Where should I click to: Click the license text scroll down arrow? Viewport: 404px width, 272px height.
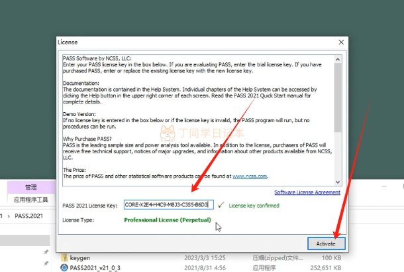(x=338, y=182)
